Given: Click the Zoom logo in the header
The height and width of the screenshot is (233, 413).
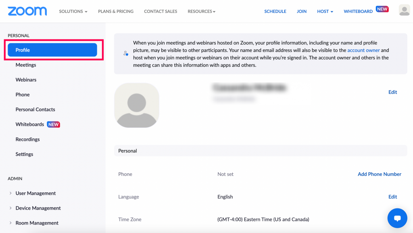Looking at the screenshot, I should [27, 11].
